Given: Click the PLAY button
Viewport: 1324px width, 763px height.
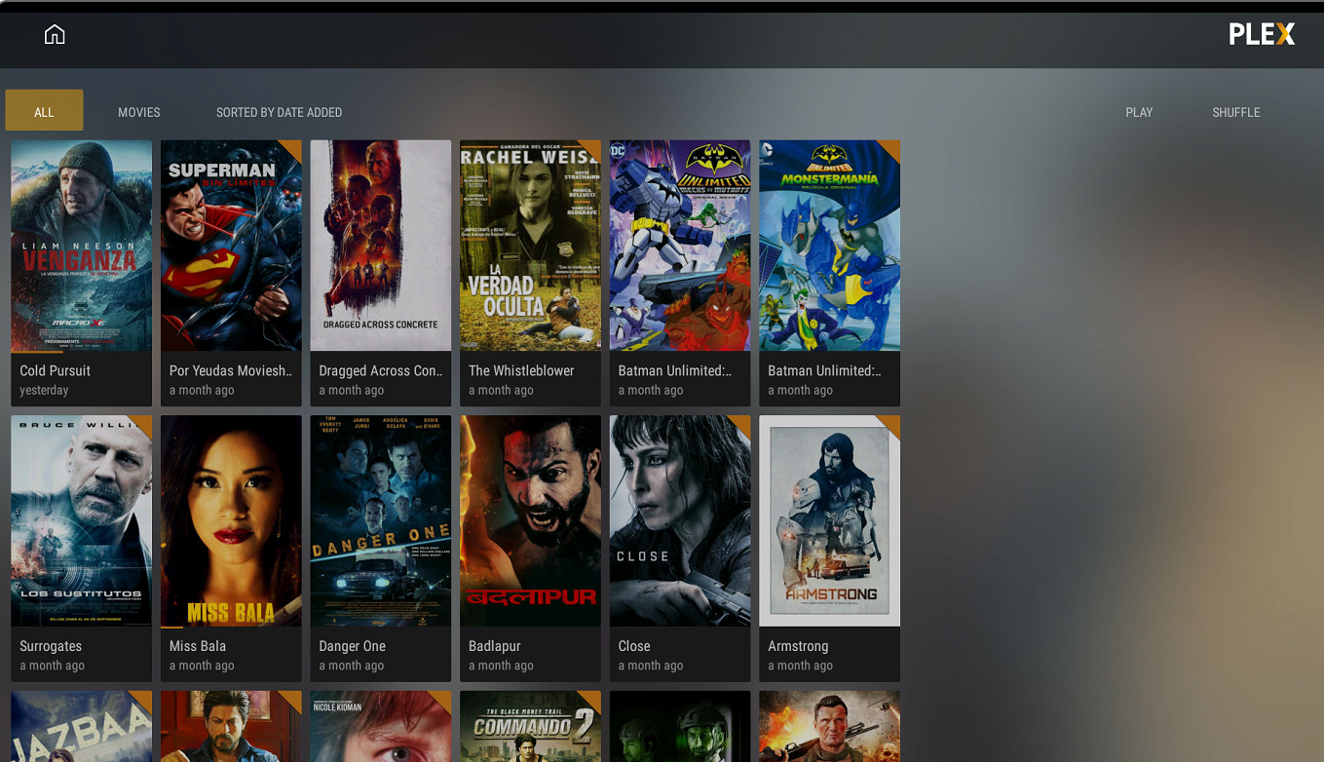Looking at the screenshot, I should coord(1139,112).
